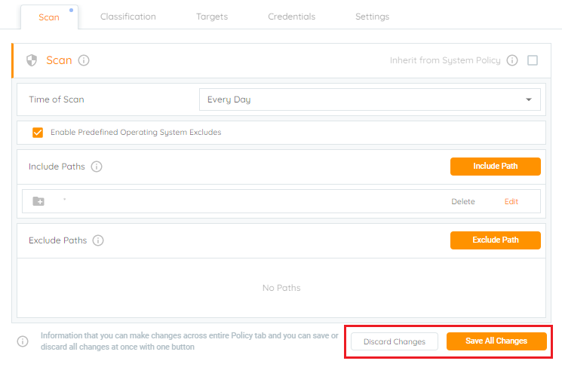Screen dimensions: 562x367
Task: Edit the listed include path
Action: click(511, 201)
